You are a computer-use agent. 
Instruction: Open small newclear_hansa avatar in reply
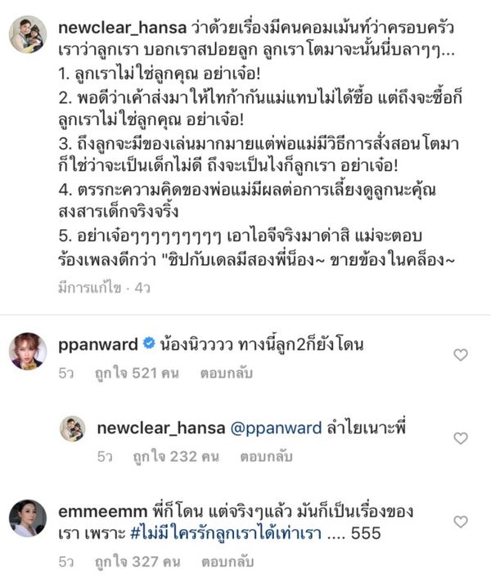[x=73, y=428]
